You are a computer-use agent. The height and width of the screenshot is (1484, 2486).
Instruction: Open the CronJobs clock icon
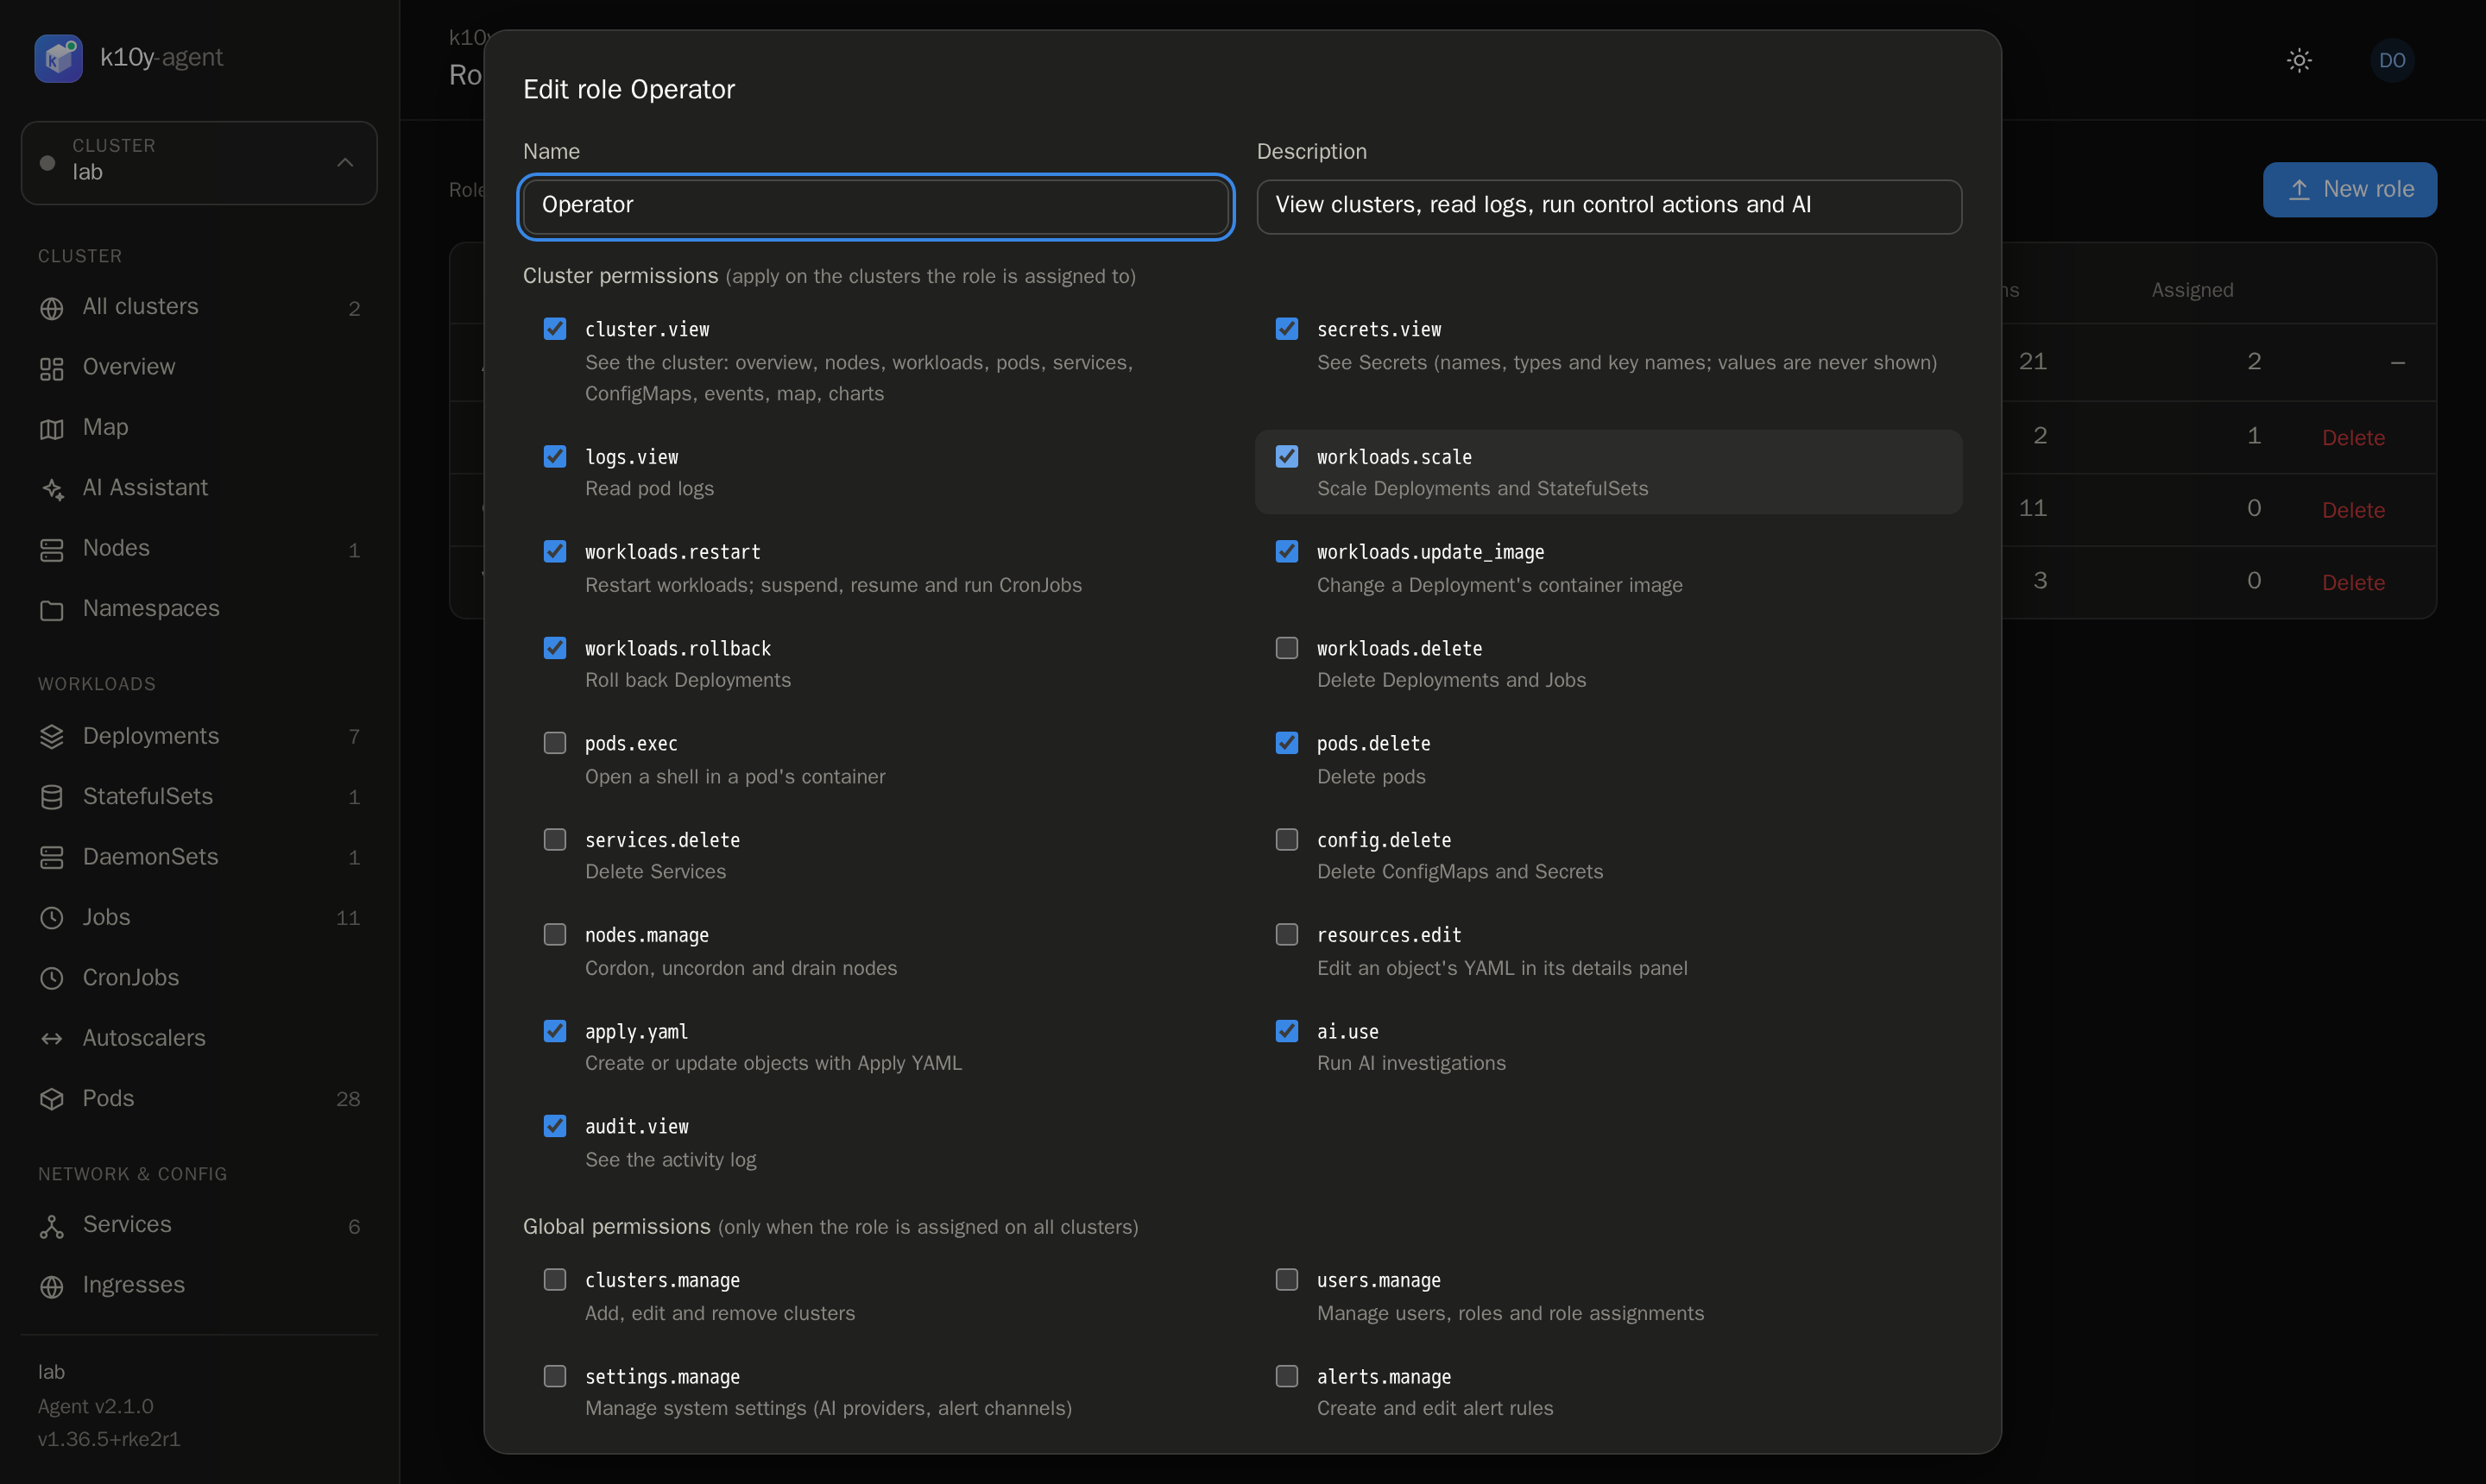click(52, 978)
